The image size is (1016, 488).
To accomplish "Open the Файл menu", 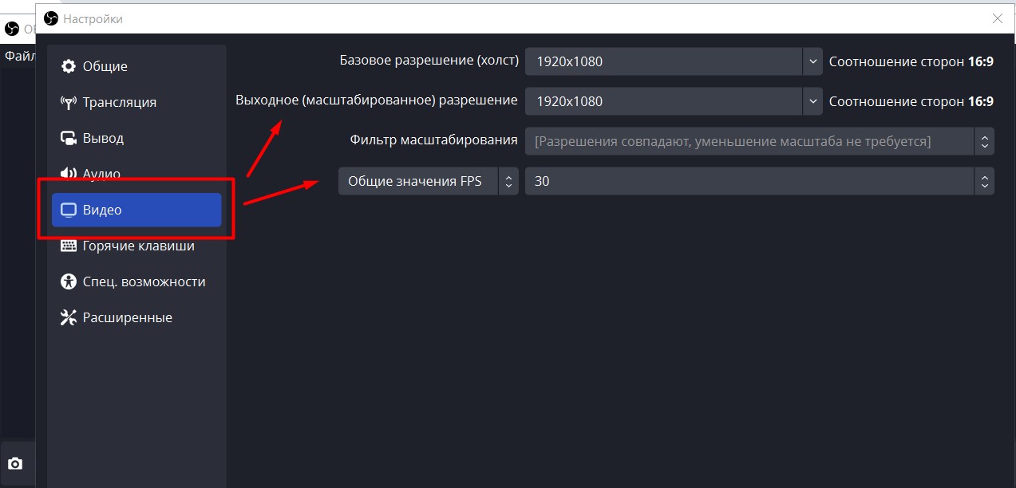I will (x=18, y=56).
